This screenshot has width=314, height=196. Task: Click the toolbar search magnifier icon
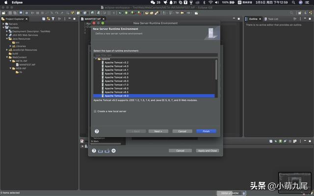click(291, 13)
